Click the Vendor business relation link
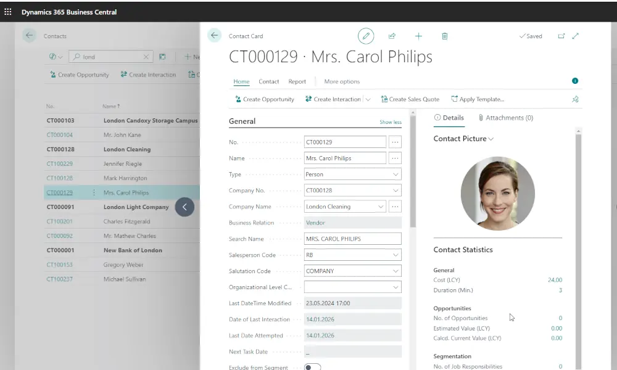 coord(315,223)
